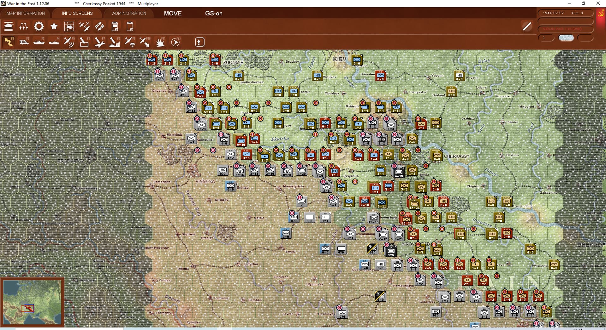Select the blue 9=11 unit counter
The height and width of the screenshot is (330, 606).
[x=382, y=203]
